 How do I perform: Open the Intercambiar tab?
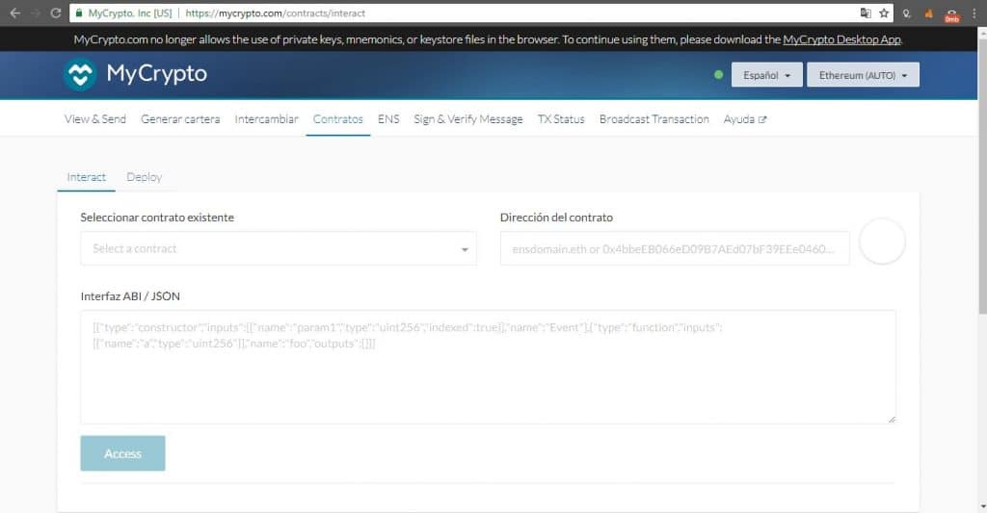[266, 118]
